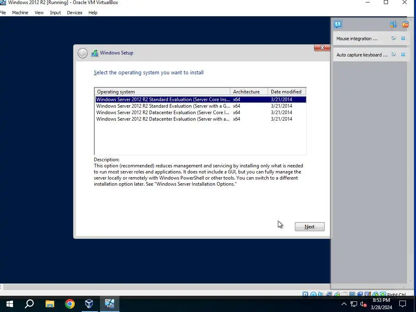The image size is (416, 312).
Task: Show details for Mouse integration notification
Action: point(394,39)
